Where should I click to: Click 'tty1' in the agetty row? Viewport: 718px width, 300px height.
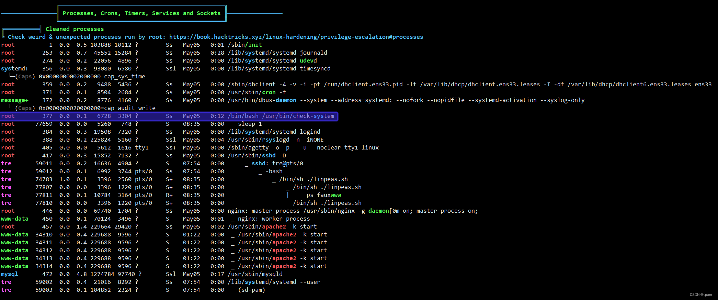point(141,147)
